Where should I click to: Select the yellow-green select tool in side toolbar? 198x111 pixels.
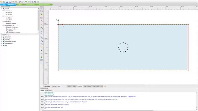41,14
